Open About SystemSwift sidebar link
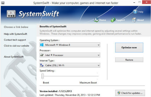 14,57
